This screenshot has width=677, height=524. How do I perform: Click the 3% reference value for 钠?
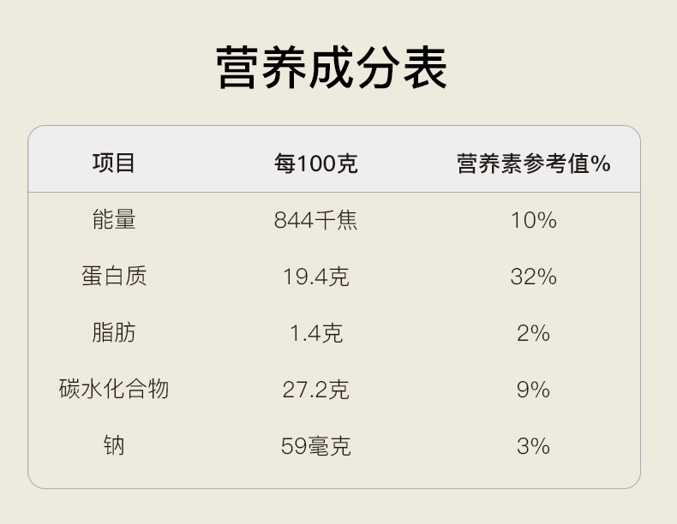[534, 446]
